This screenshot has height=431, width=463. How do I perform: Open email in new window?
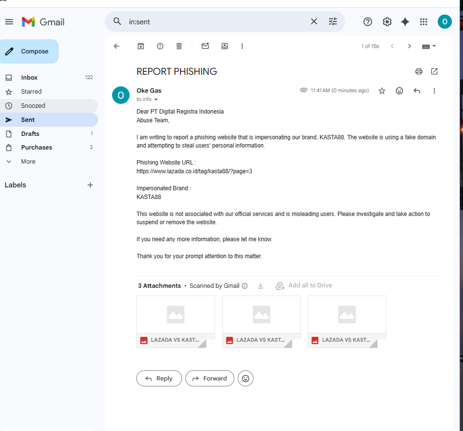coord(434,71)
